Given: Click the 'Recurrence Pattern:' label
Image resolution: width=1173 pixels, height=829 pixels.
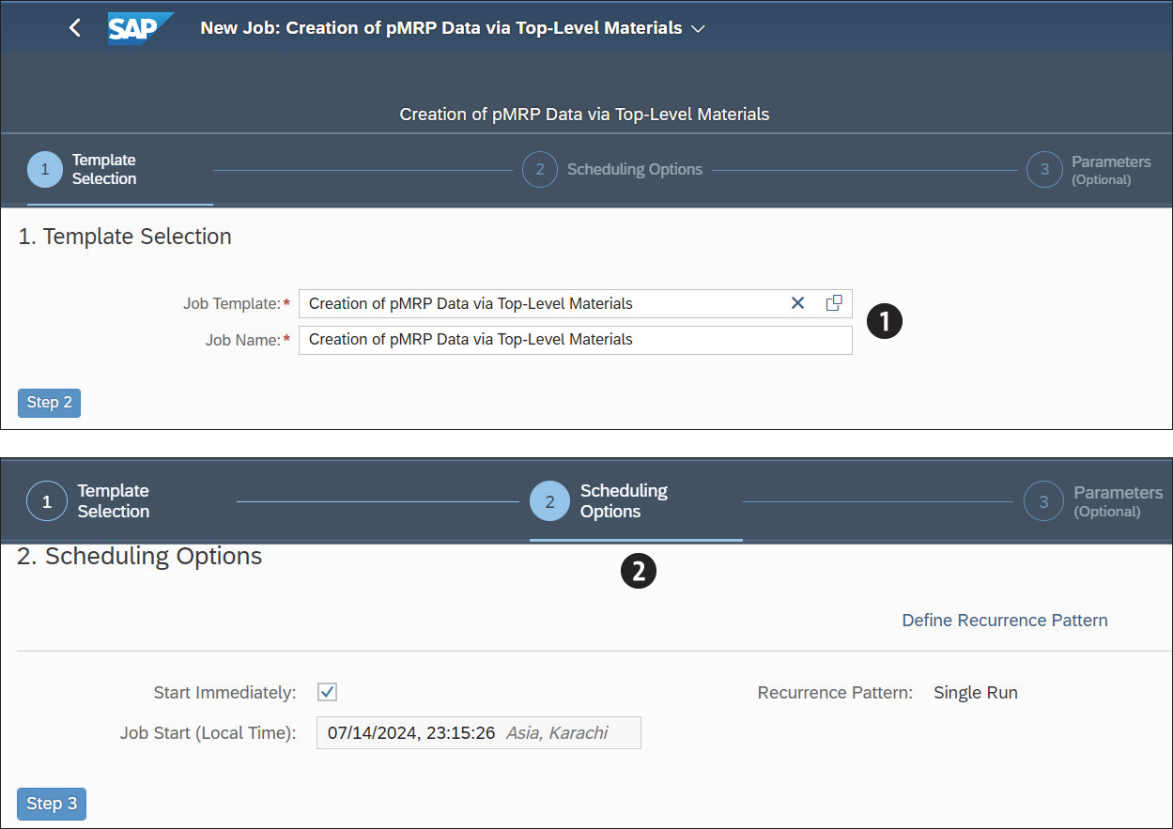Looking at the screenshot, I should 835,693.
